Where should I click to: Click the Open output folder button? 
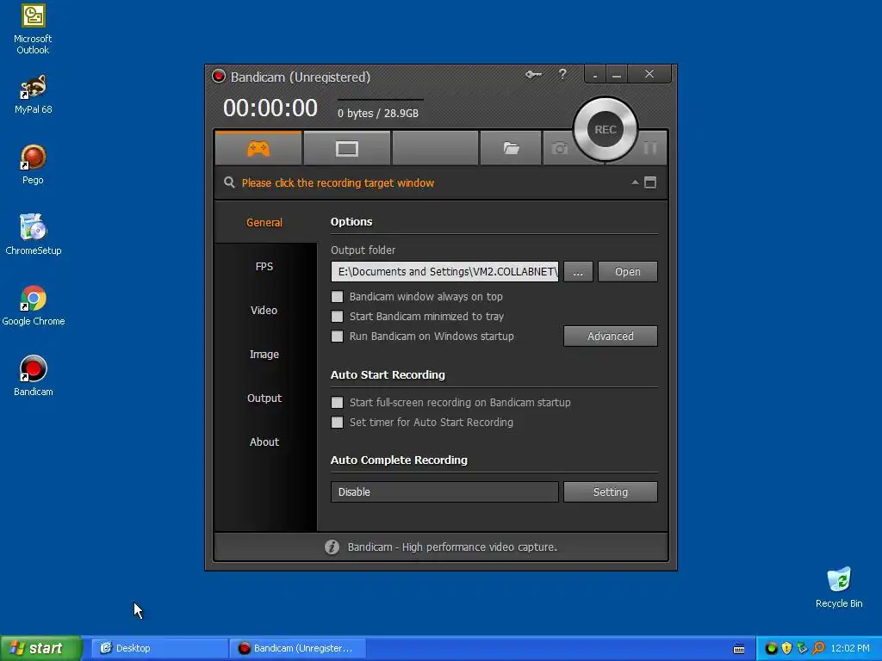point(628,271)
